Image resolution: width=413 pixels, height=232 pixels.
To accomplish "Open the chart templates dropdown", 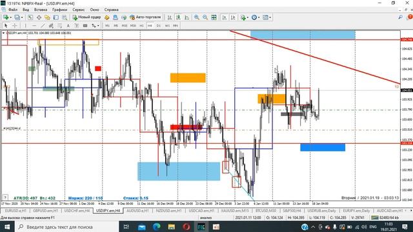I will pyautogui.click(x=267, y=17).
